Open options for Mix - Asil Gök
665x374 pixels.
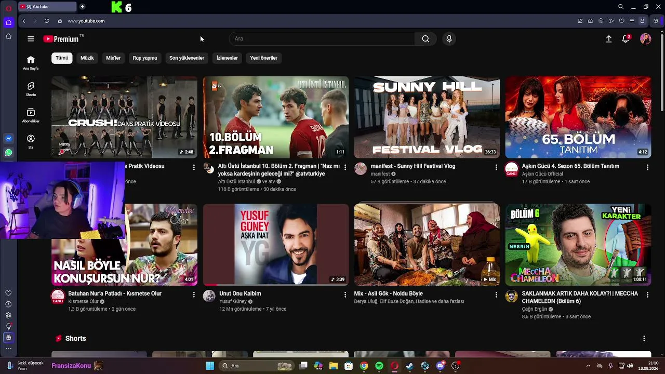[x=496, y=295]
